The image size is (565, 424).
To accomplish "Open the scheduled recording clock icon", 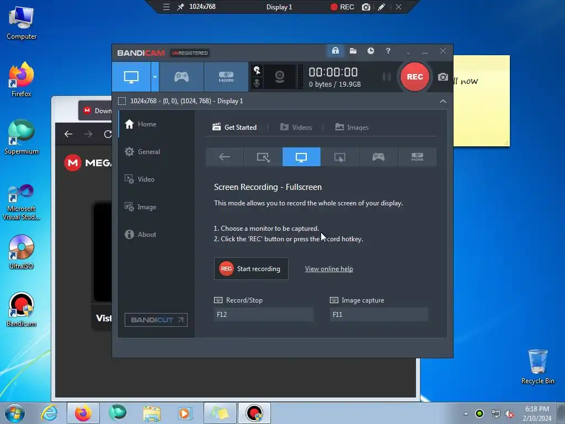I will point(370,51).
